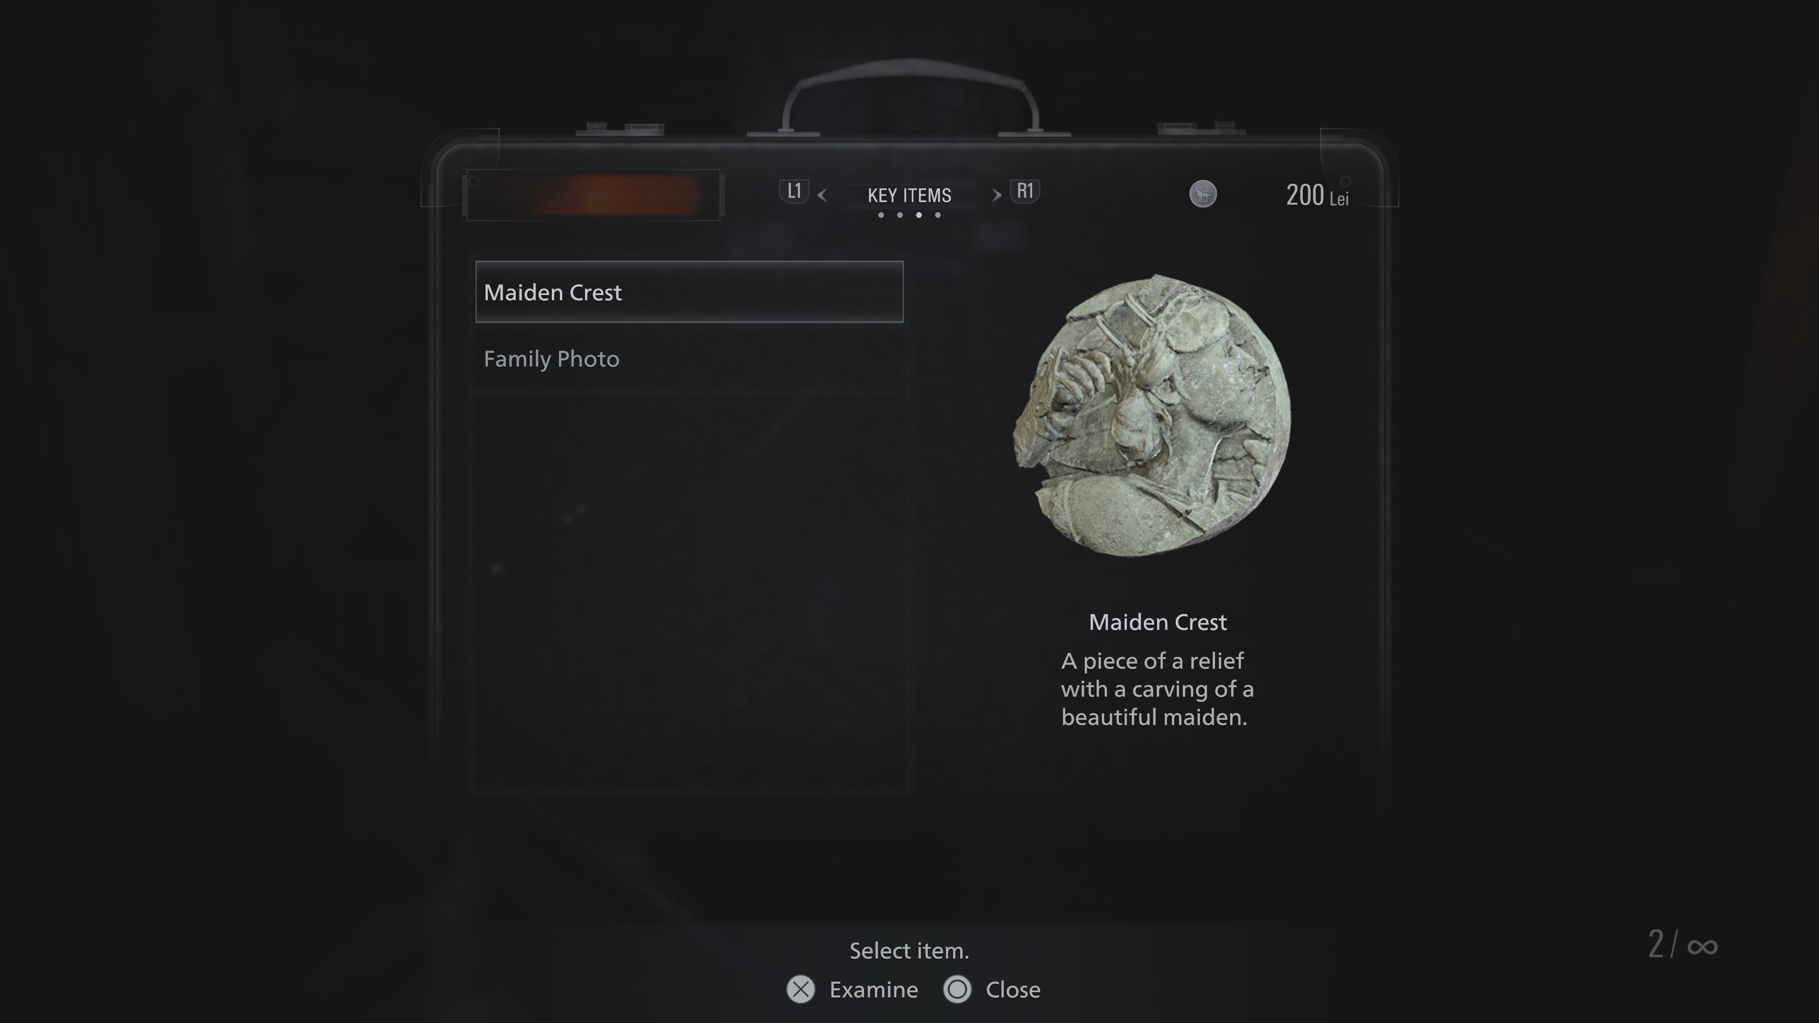Image resolution: width=1819 pixels, height=1023 pixels.
Task: Click the KEY ITEMS tab title
Action: (909, 195)
